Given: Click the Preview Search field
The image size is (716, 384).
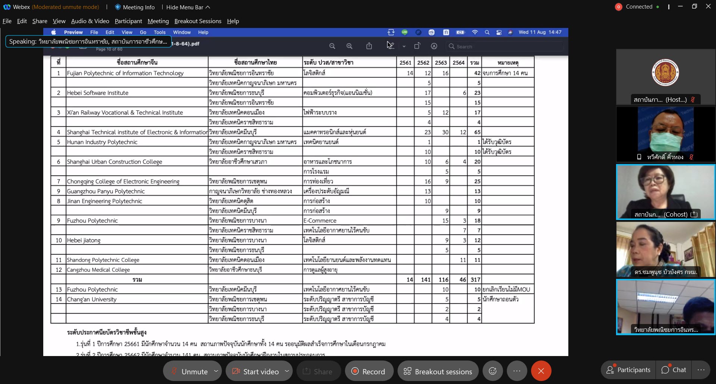Looking at the screenshot, I should [x=505, y=47].
